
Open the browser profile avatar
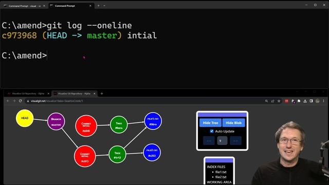(x=318, y=101)
